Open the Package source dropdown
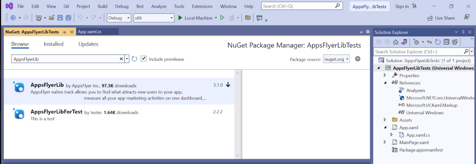 click(x=336, y=59)
